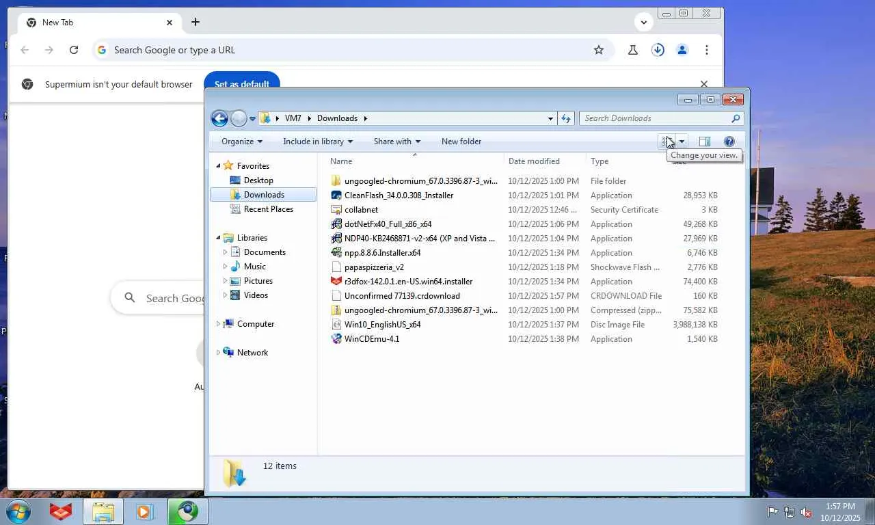The image size is (875, 525).
Task: Open the Share with menu
Action: click(x=397, y=142)
